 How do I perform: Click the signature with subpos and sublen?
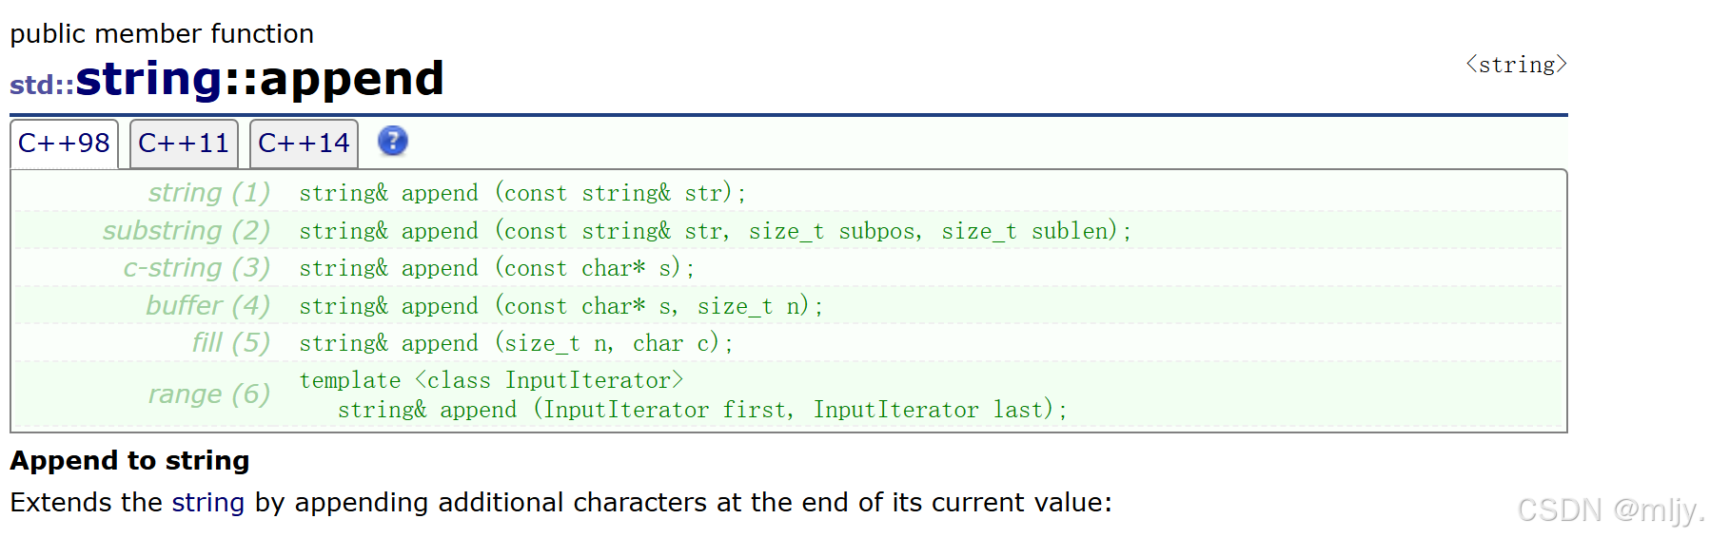(x=715, y=231)
